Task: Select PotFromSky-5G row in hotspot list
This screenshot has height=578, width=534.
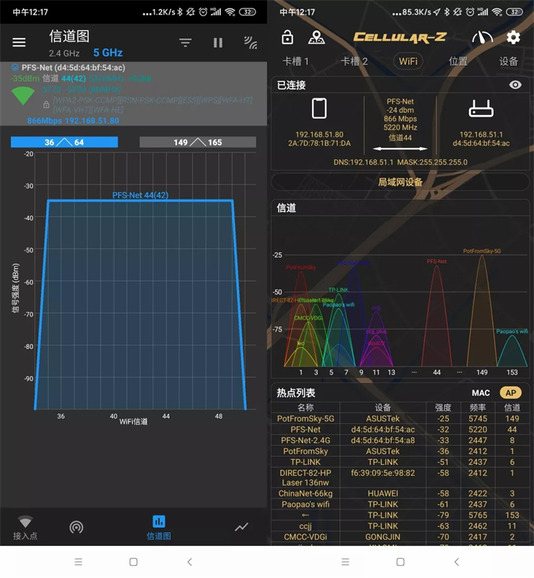Action: coord(400,419)
